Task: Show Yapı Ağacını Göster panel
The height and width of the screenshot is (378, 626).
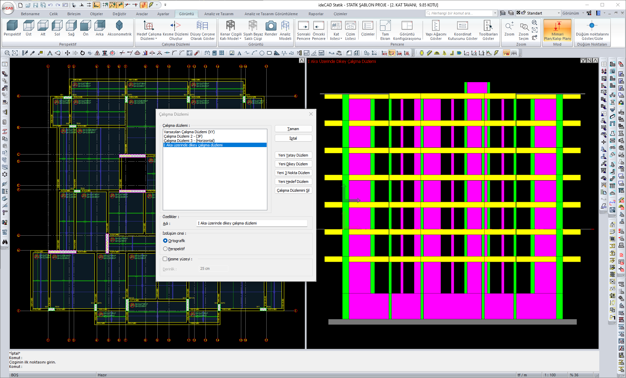Action: click(435, 26)
